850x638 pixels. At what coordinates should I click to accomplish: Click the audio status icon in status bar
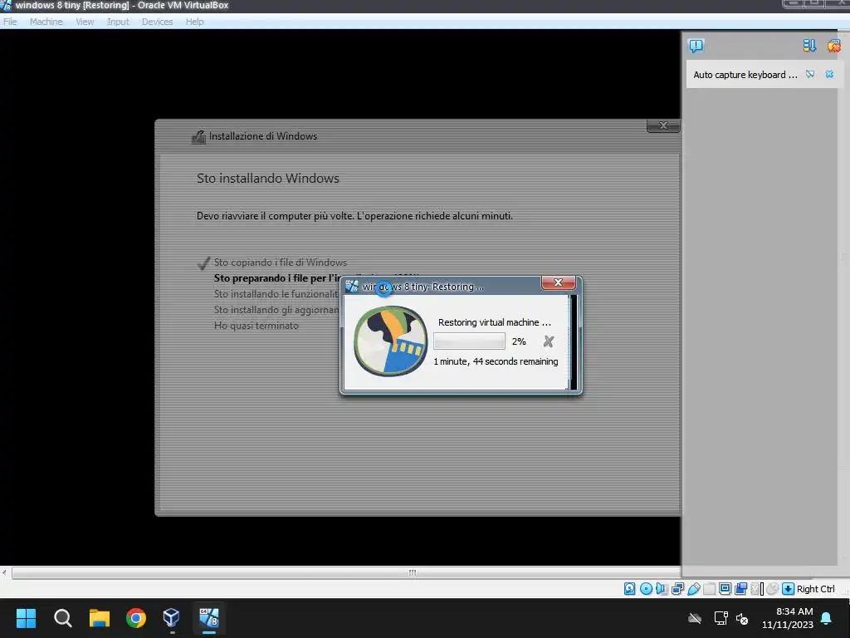coord(662,589)
